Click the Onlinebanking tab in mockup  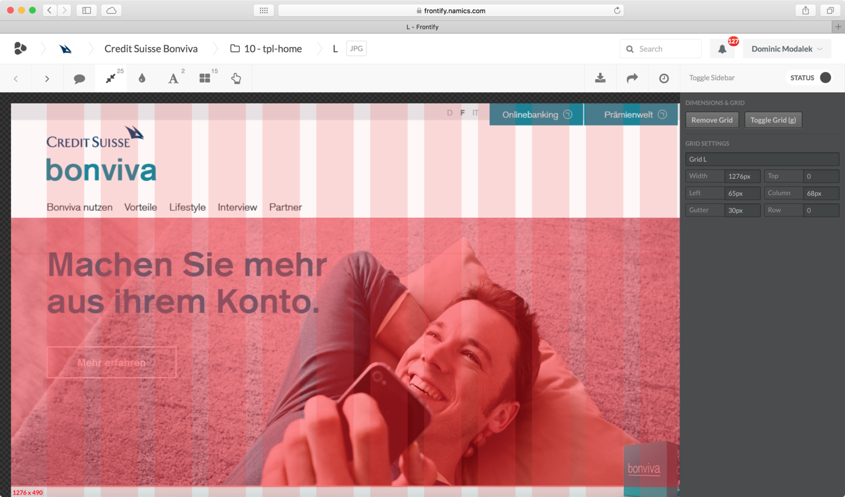536,114
